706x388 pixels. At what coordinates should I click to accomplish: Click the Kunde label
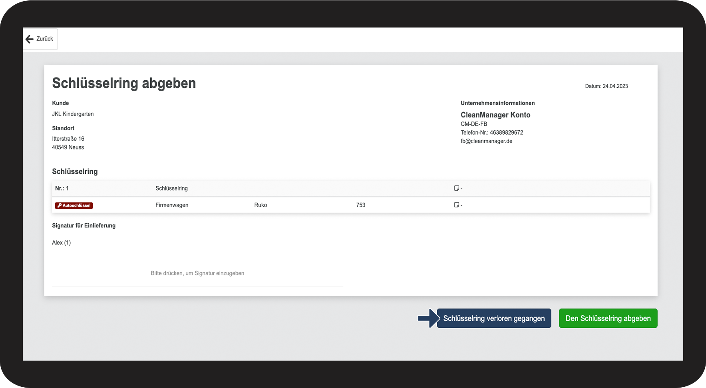point(60,103)
